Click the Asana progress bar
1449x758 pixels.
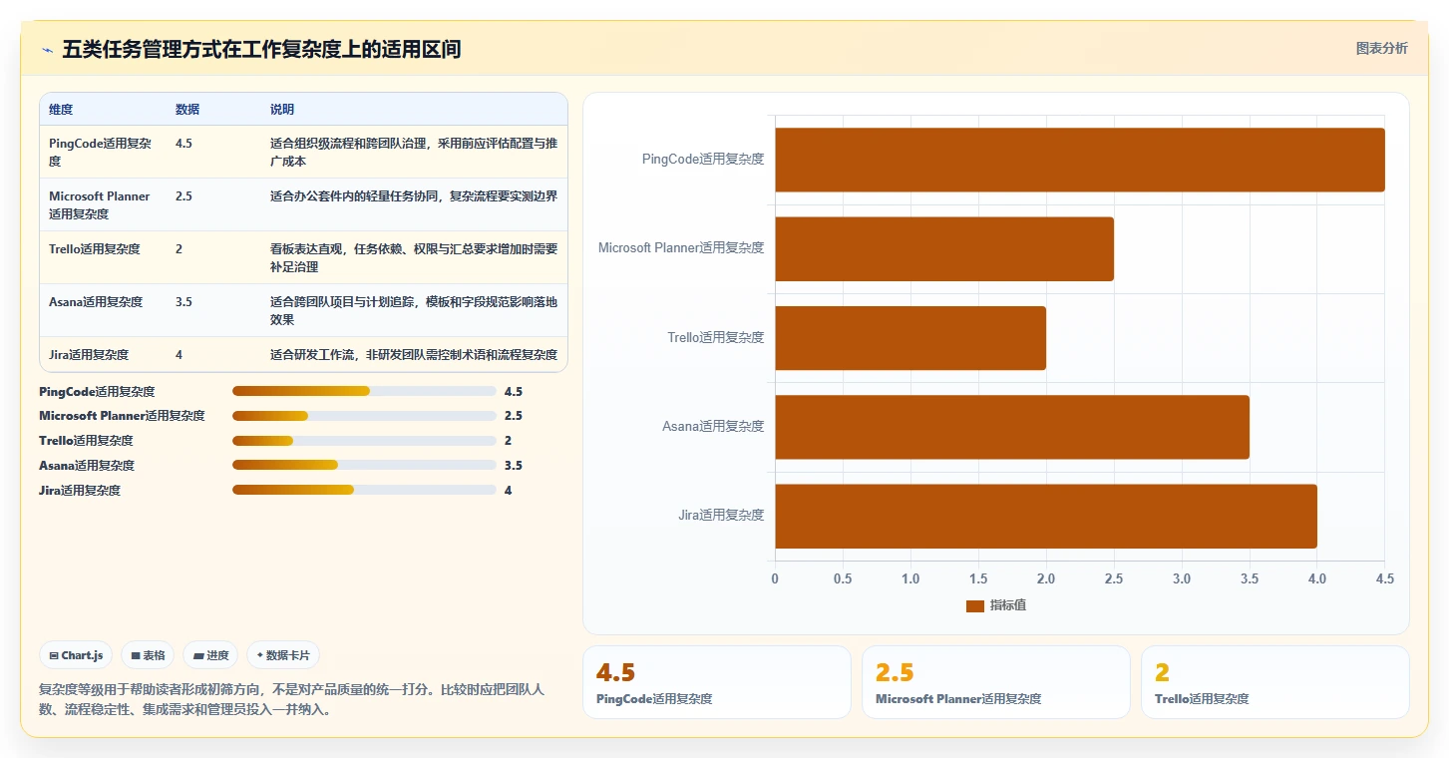364,465
